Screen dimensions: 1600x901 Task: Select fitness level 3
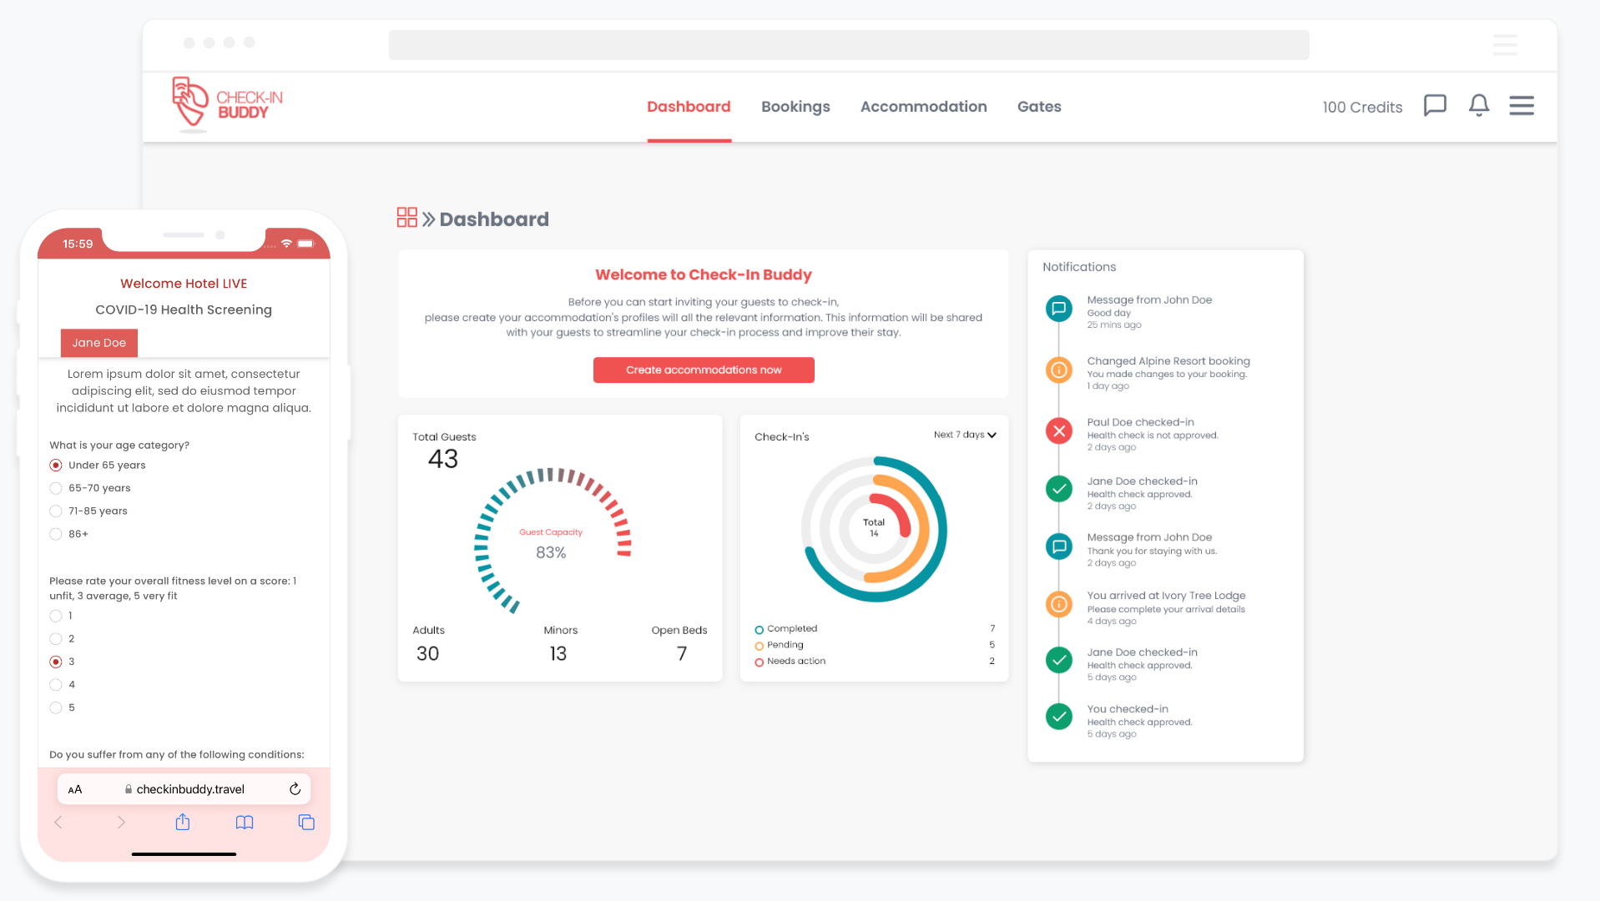56,662
